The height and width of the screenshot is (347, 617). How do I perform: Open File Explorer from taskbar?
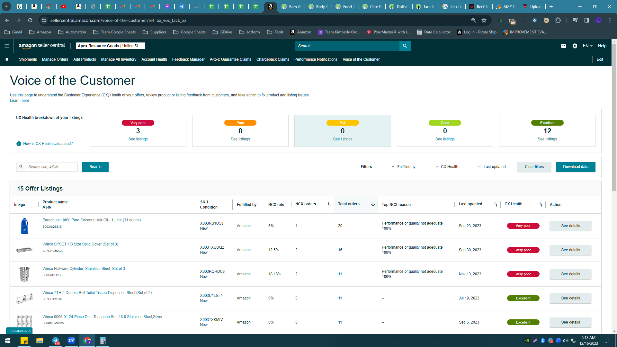[40, 341]
